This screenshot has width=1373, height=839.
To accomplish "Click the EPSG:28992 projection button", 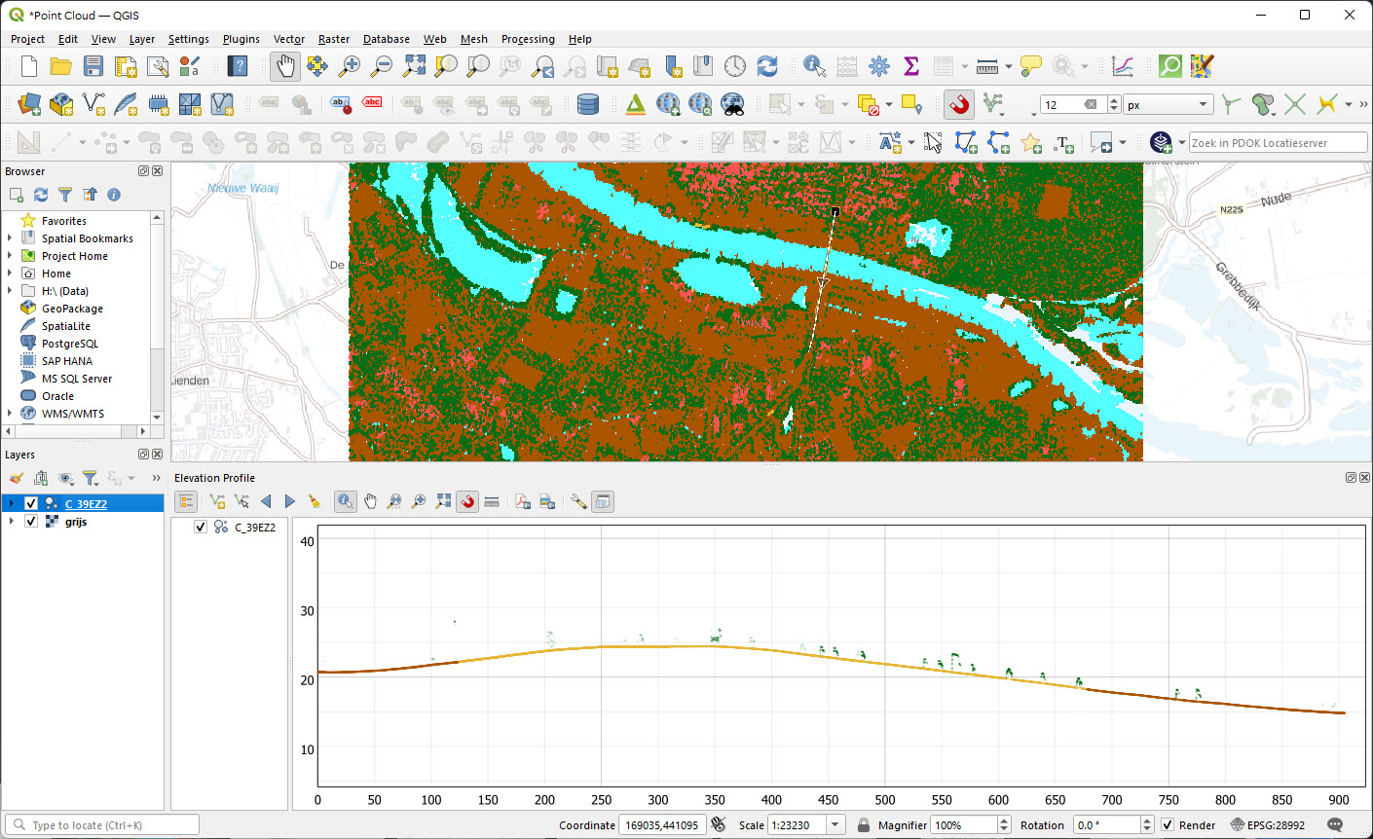I will pyautogui.click(x=1276, y=824).
